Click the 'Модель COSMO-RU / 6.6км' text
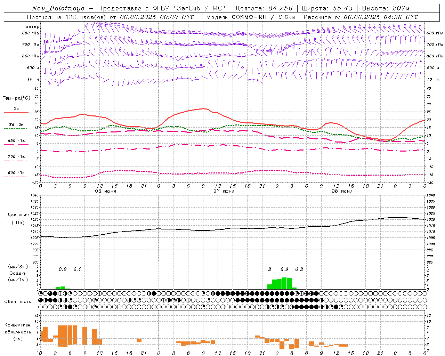This screenshot has width=445, height=356. coord(251,17)
